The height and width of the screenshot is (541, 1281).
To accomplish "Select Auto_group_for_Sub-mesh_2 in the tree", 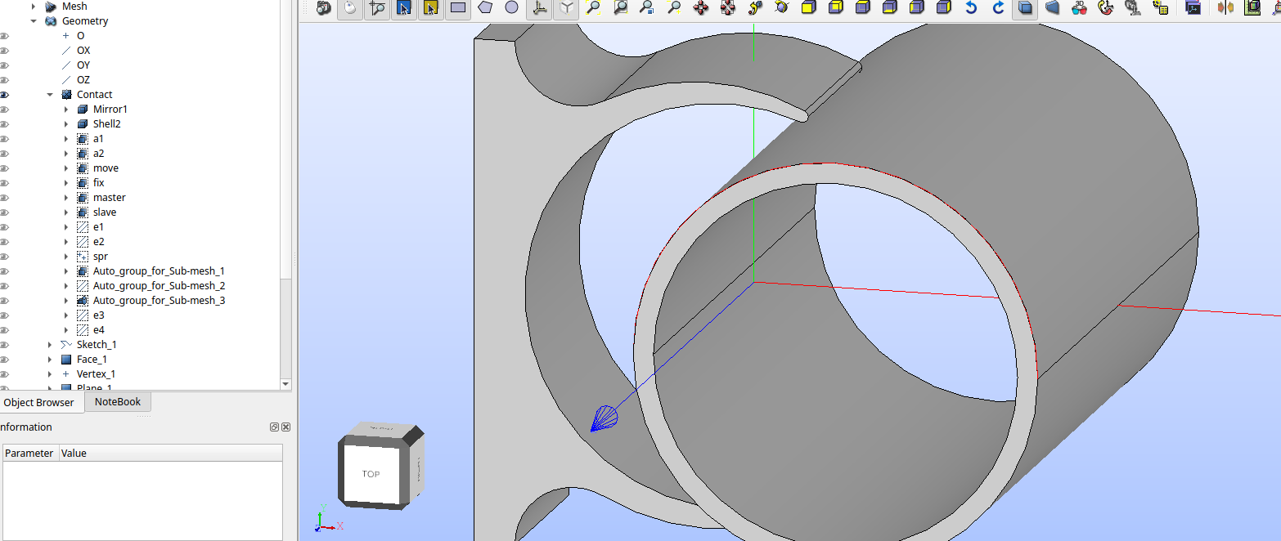I will (x=159, y=286).
